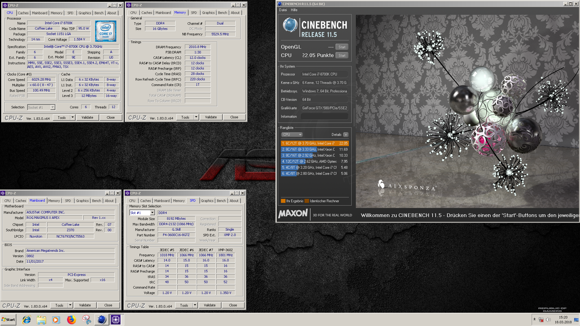Open the Socket #1 selection dropdown

[x=41, y=107]
